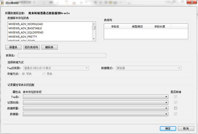
Task: Select MVIEW$_ADV_WORKLOAD in the table list
Action: (x=26, y=24)
